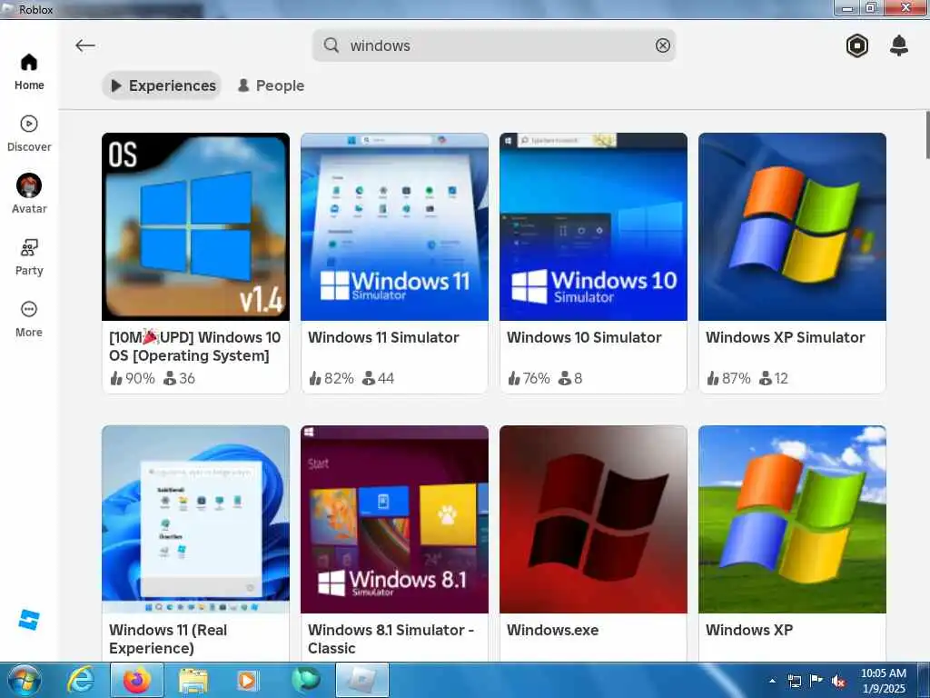930x698 pixels.
Task: Show hidden tray icons arrow
Action: 772,681
